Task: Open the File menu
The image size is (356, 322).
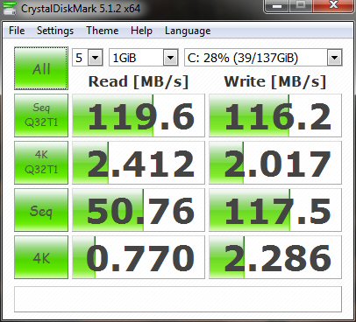Action: click(17, 31)
